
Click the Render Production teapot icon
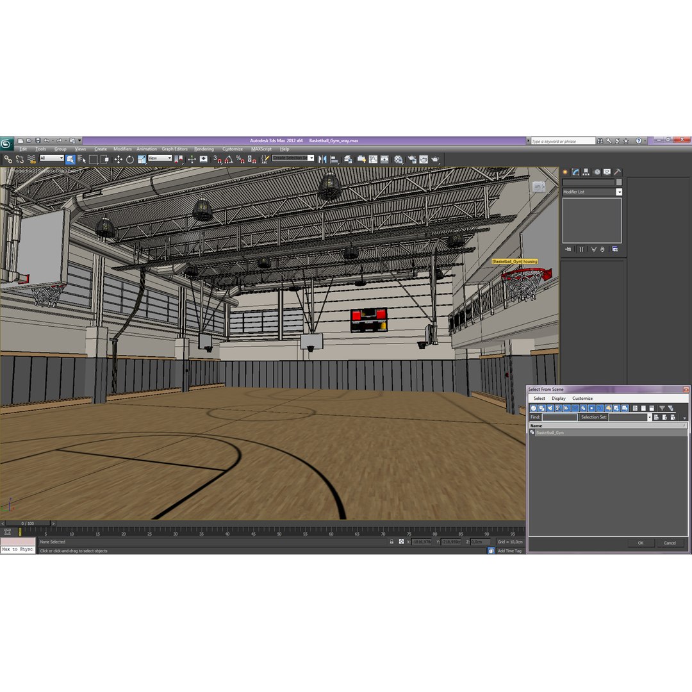(436, 160)
